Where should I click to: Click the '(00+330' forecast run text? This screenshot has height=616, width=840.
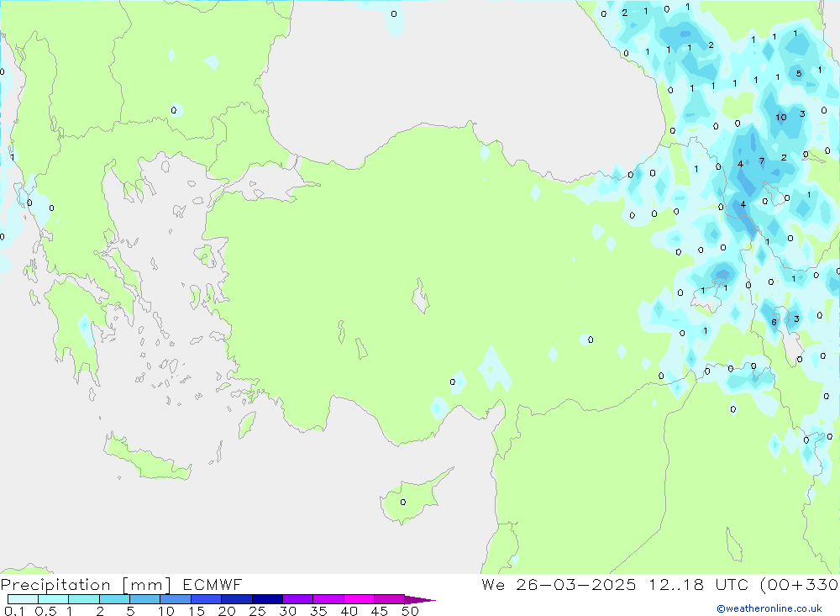[x=800, y=585]
